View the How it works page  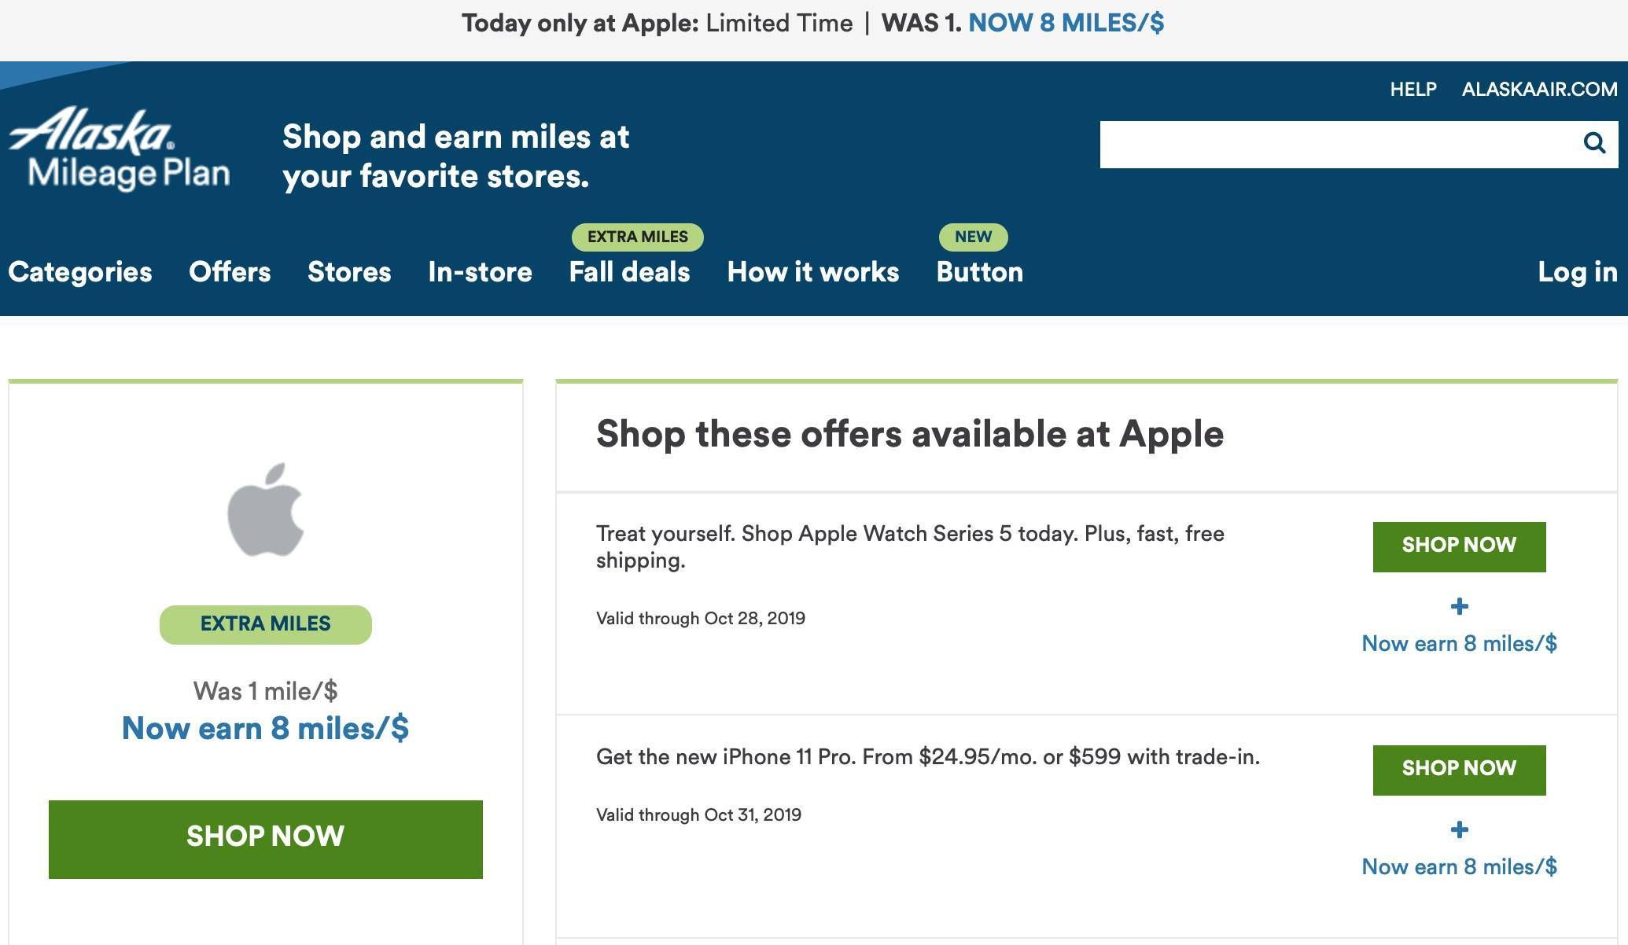point(813,272)
